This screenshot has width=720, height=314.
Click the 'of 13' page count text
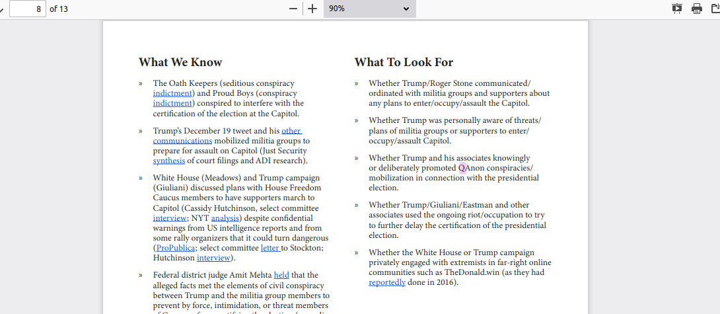(x=59, y=9)
